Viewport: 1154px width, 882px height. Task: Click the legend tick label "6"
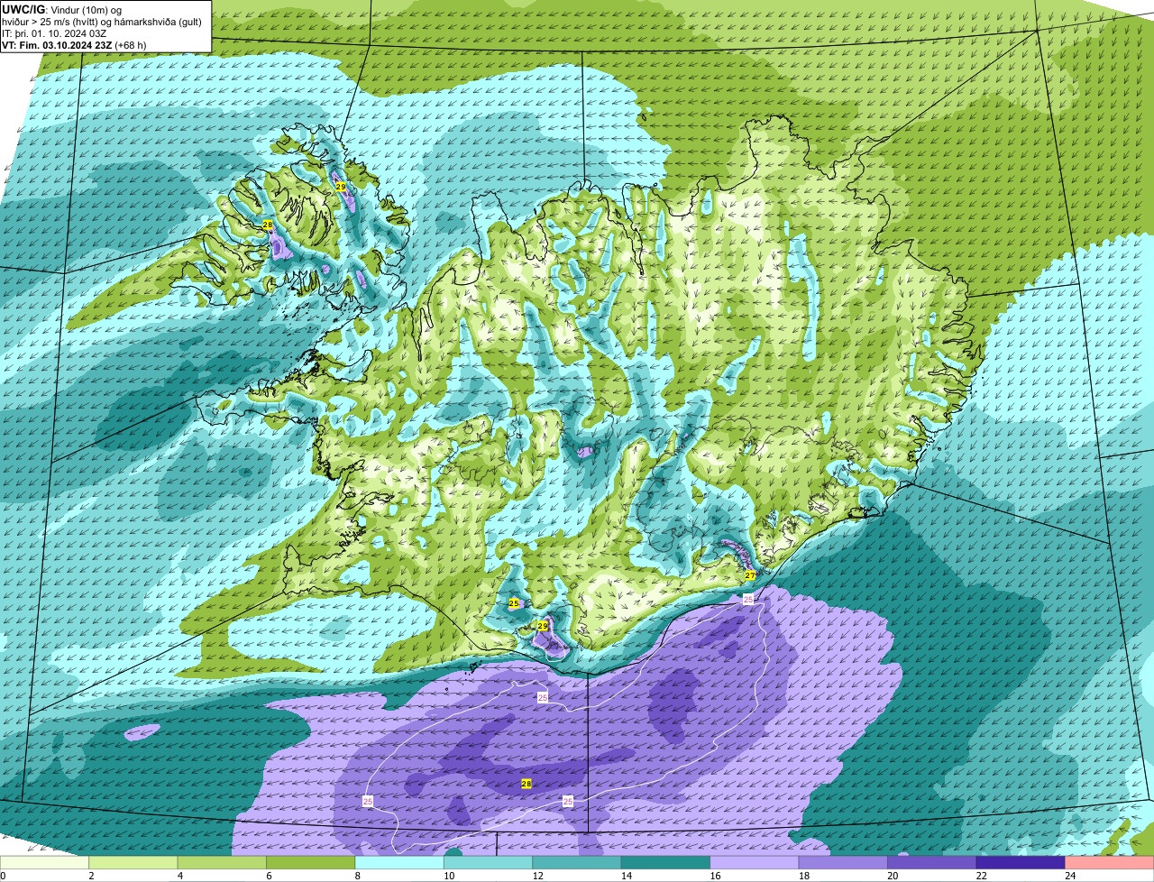[267, 876]
